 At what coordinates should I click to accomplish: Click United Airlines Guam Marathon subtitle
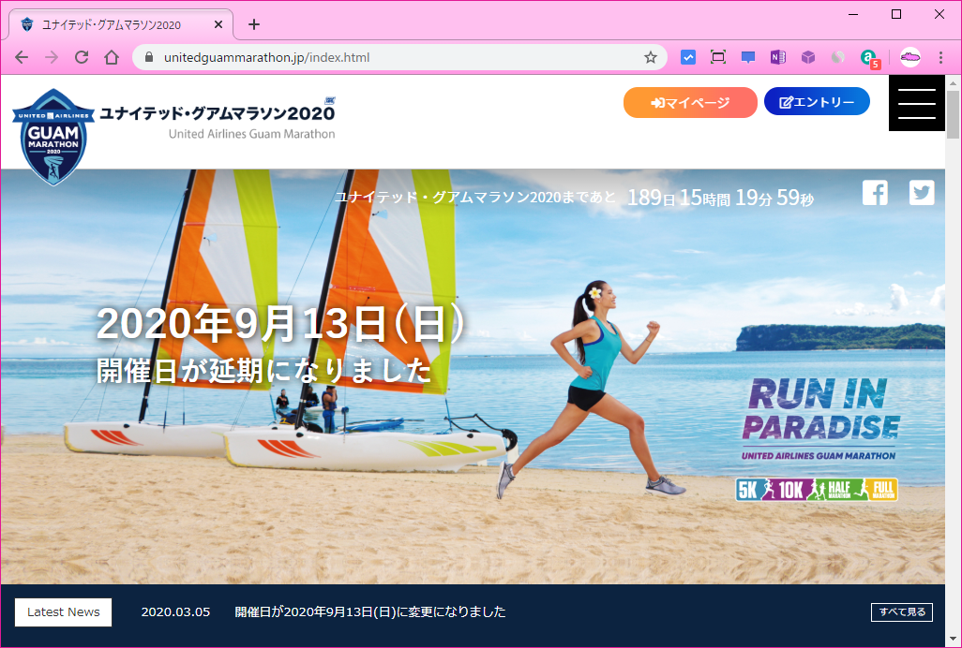pyautogui.click(x=251, y=134)
